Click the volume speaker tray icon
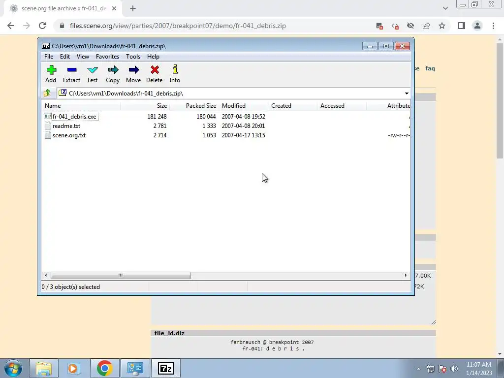Viewport: 504px width, 378px height. pos(454,369)
